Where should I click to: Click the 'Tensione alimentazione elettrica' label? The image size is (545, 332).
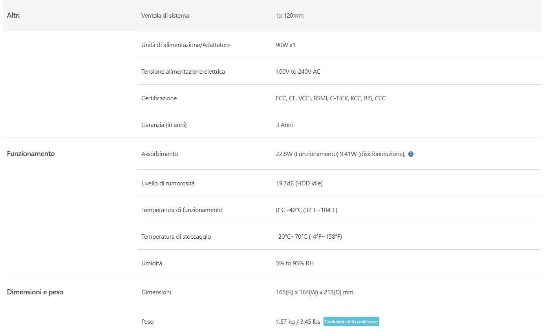pos(183,72)
